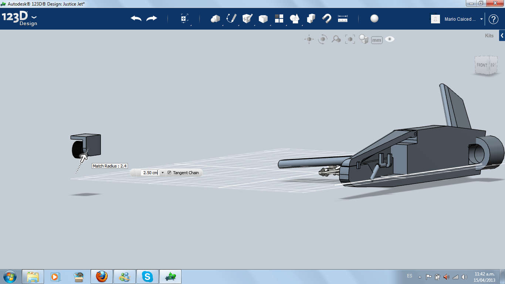Screen dimensions: 505x284
Task: Open the Modify tool
Action: pyautogui.click(x=263, y=18)
